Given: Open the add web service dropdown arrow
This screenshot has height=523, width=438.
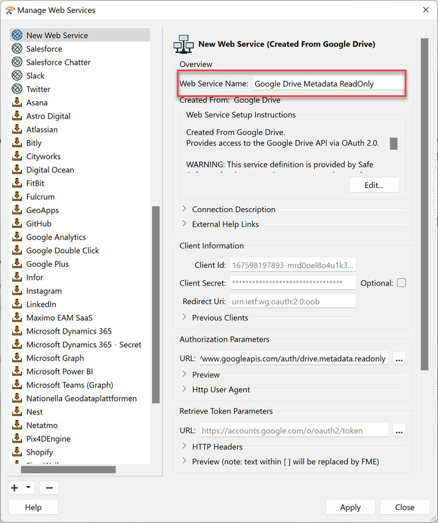Looking at the screenshot, I should pyautogui.click(x=29, y=487).
